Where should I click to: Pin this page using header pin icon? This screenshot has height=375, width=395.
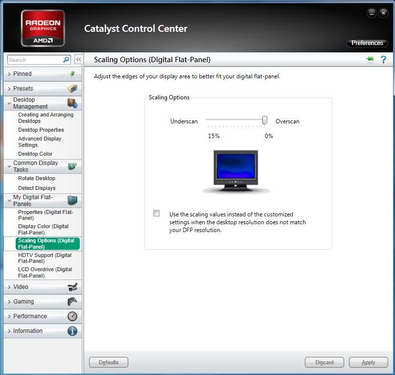point(370,59)
